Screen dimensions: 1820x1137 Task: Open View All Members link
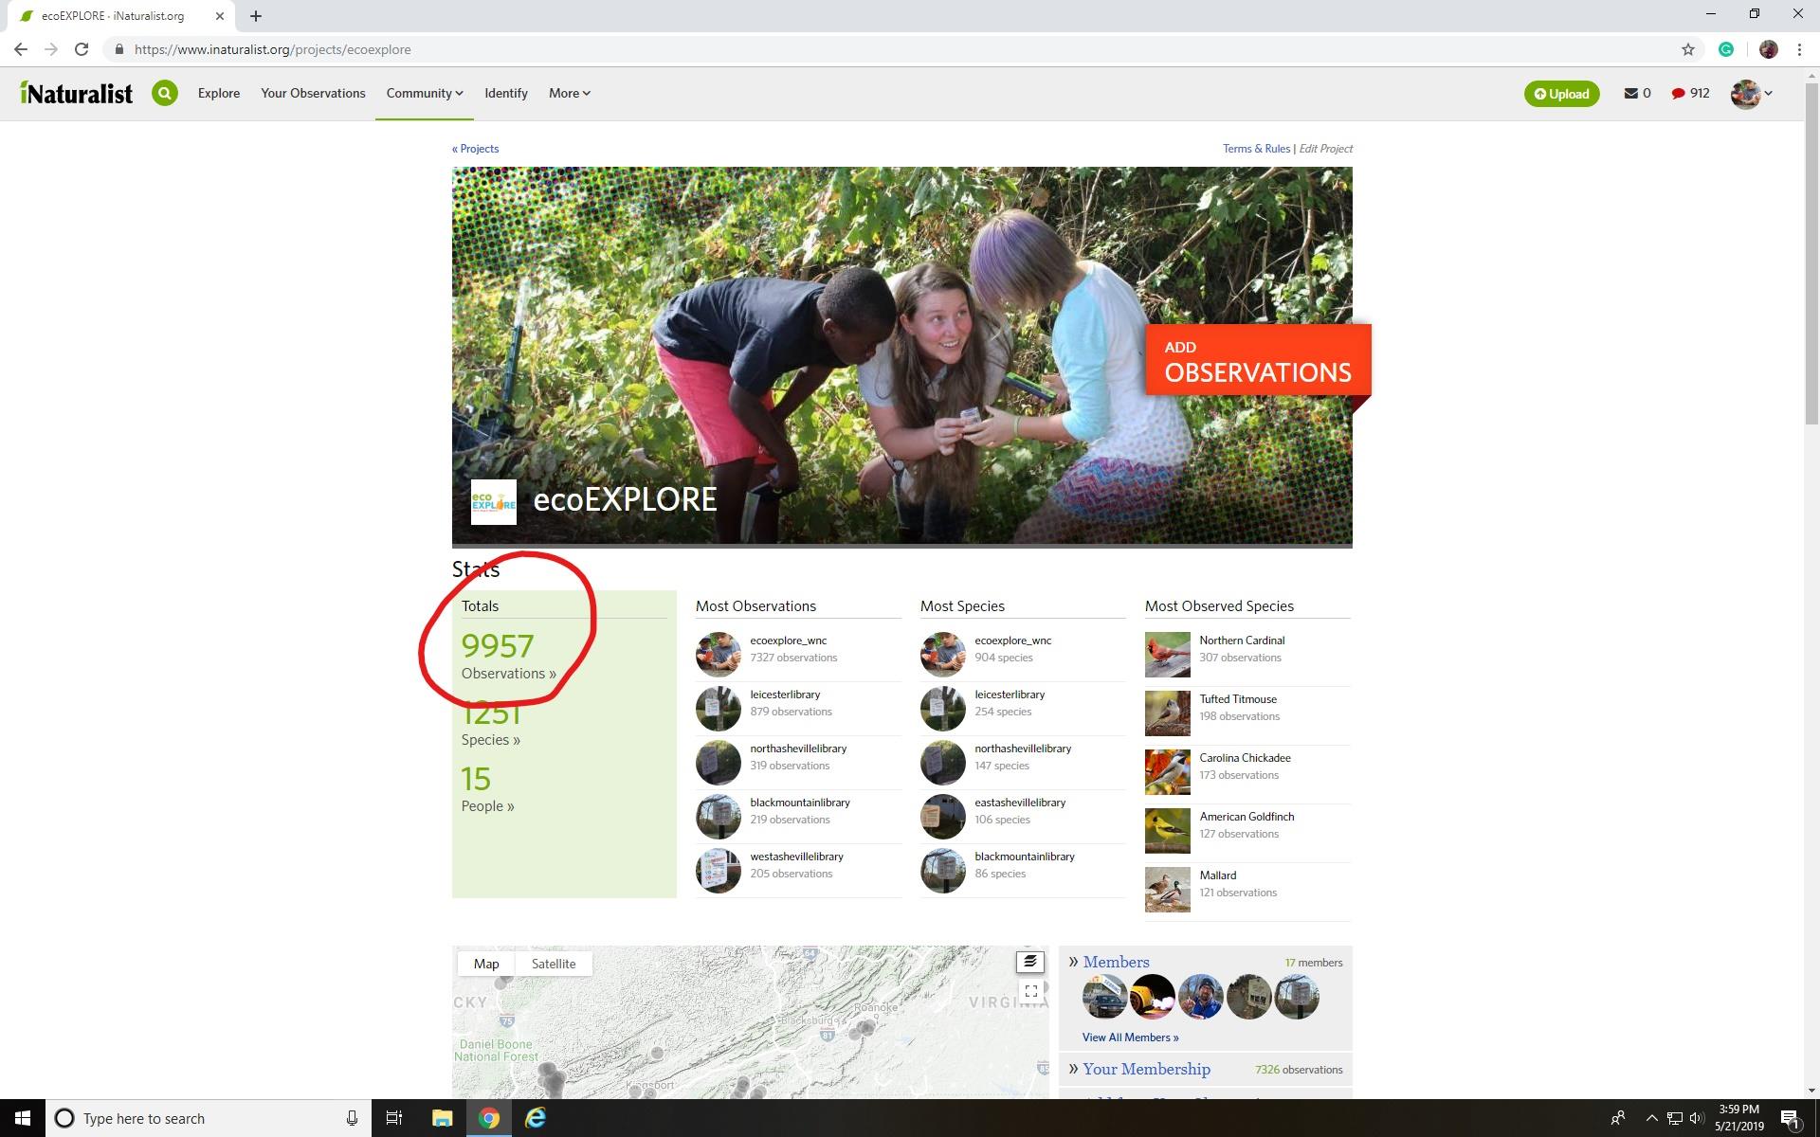pyautogui.click(x=1130, y=1038)
